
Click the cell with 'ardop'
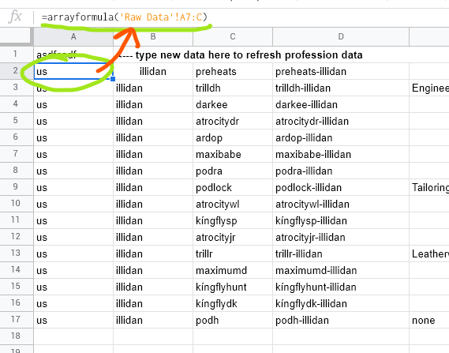(233, 138)
